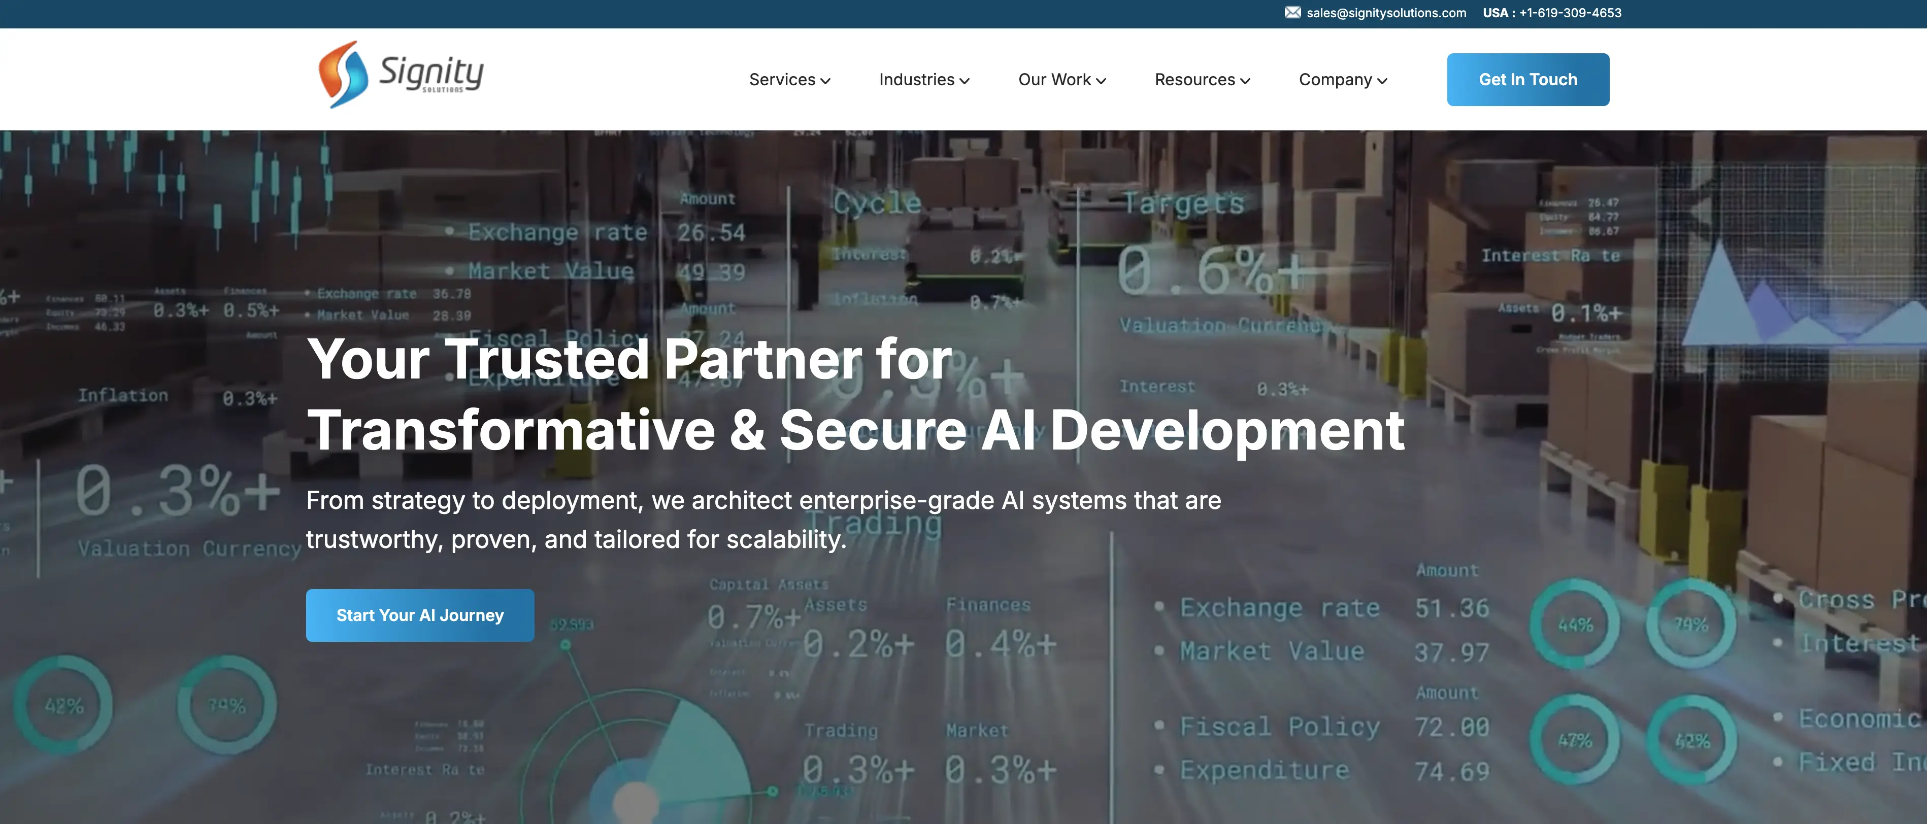Open the Resources menu
The height and width of the screenshot is (824, 1927).
(1202, 79)
